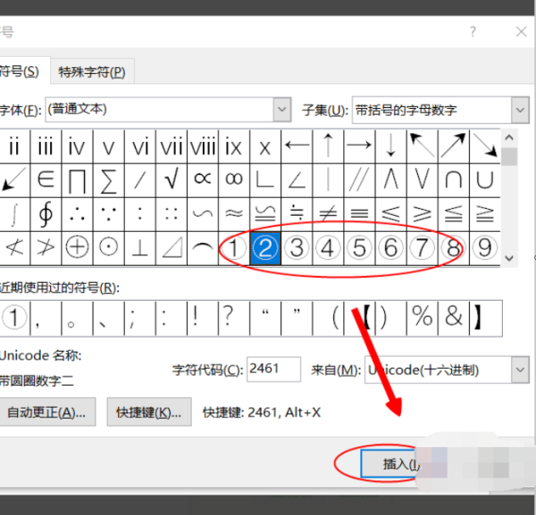The width and height of the screenshot is (536, 515).
Task: Choose the therefore three-dot symbol
Action: pyautogui.click(x=77, y=214)
